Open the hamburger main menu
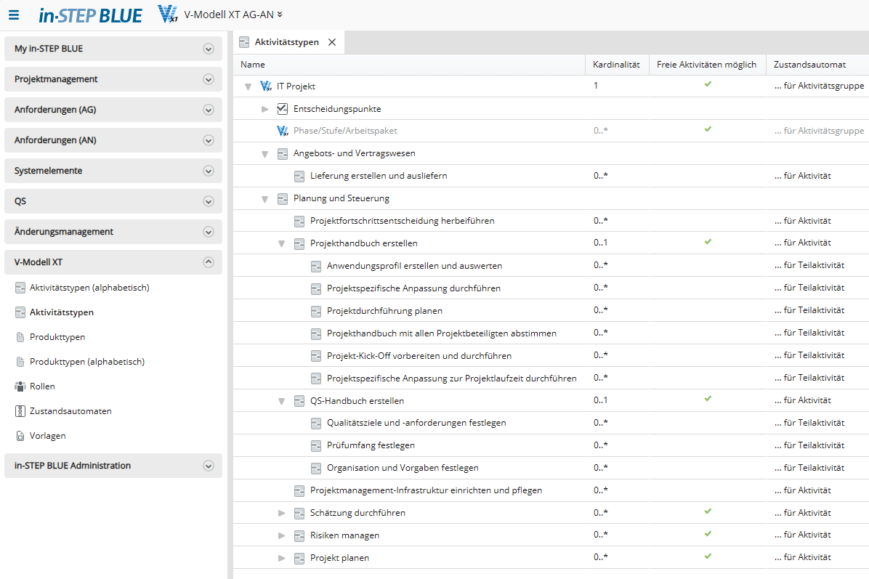869x579 pixels. tap(14, 15)
